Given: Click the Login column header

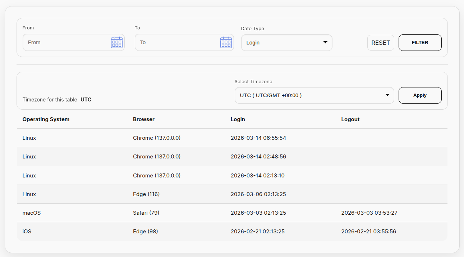Looking at the screenshot, I should click(x=238, y=119).
